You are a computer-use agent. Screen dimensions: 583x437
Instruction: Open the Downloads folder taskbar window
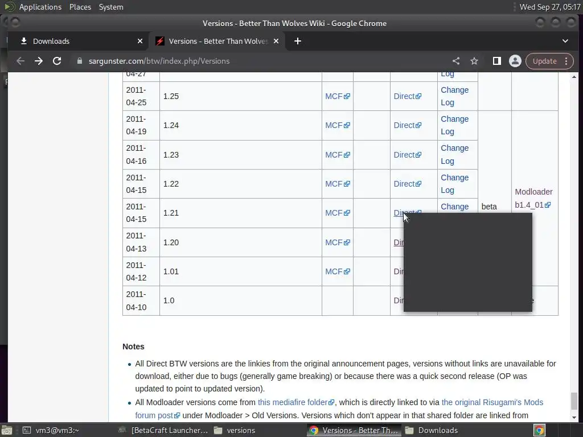tap(432, 430)
